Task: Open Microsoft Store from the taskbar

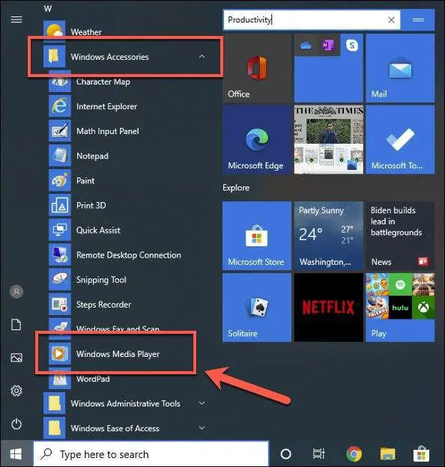Action: (x=421, y=454)
